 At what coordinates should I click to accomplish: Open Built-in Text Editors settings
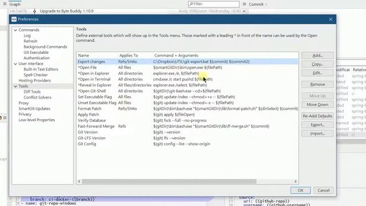click(x=41, y=69)
